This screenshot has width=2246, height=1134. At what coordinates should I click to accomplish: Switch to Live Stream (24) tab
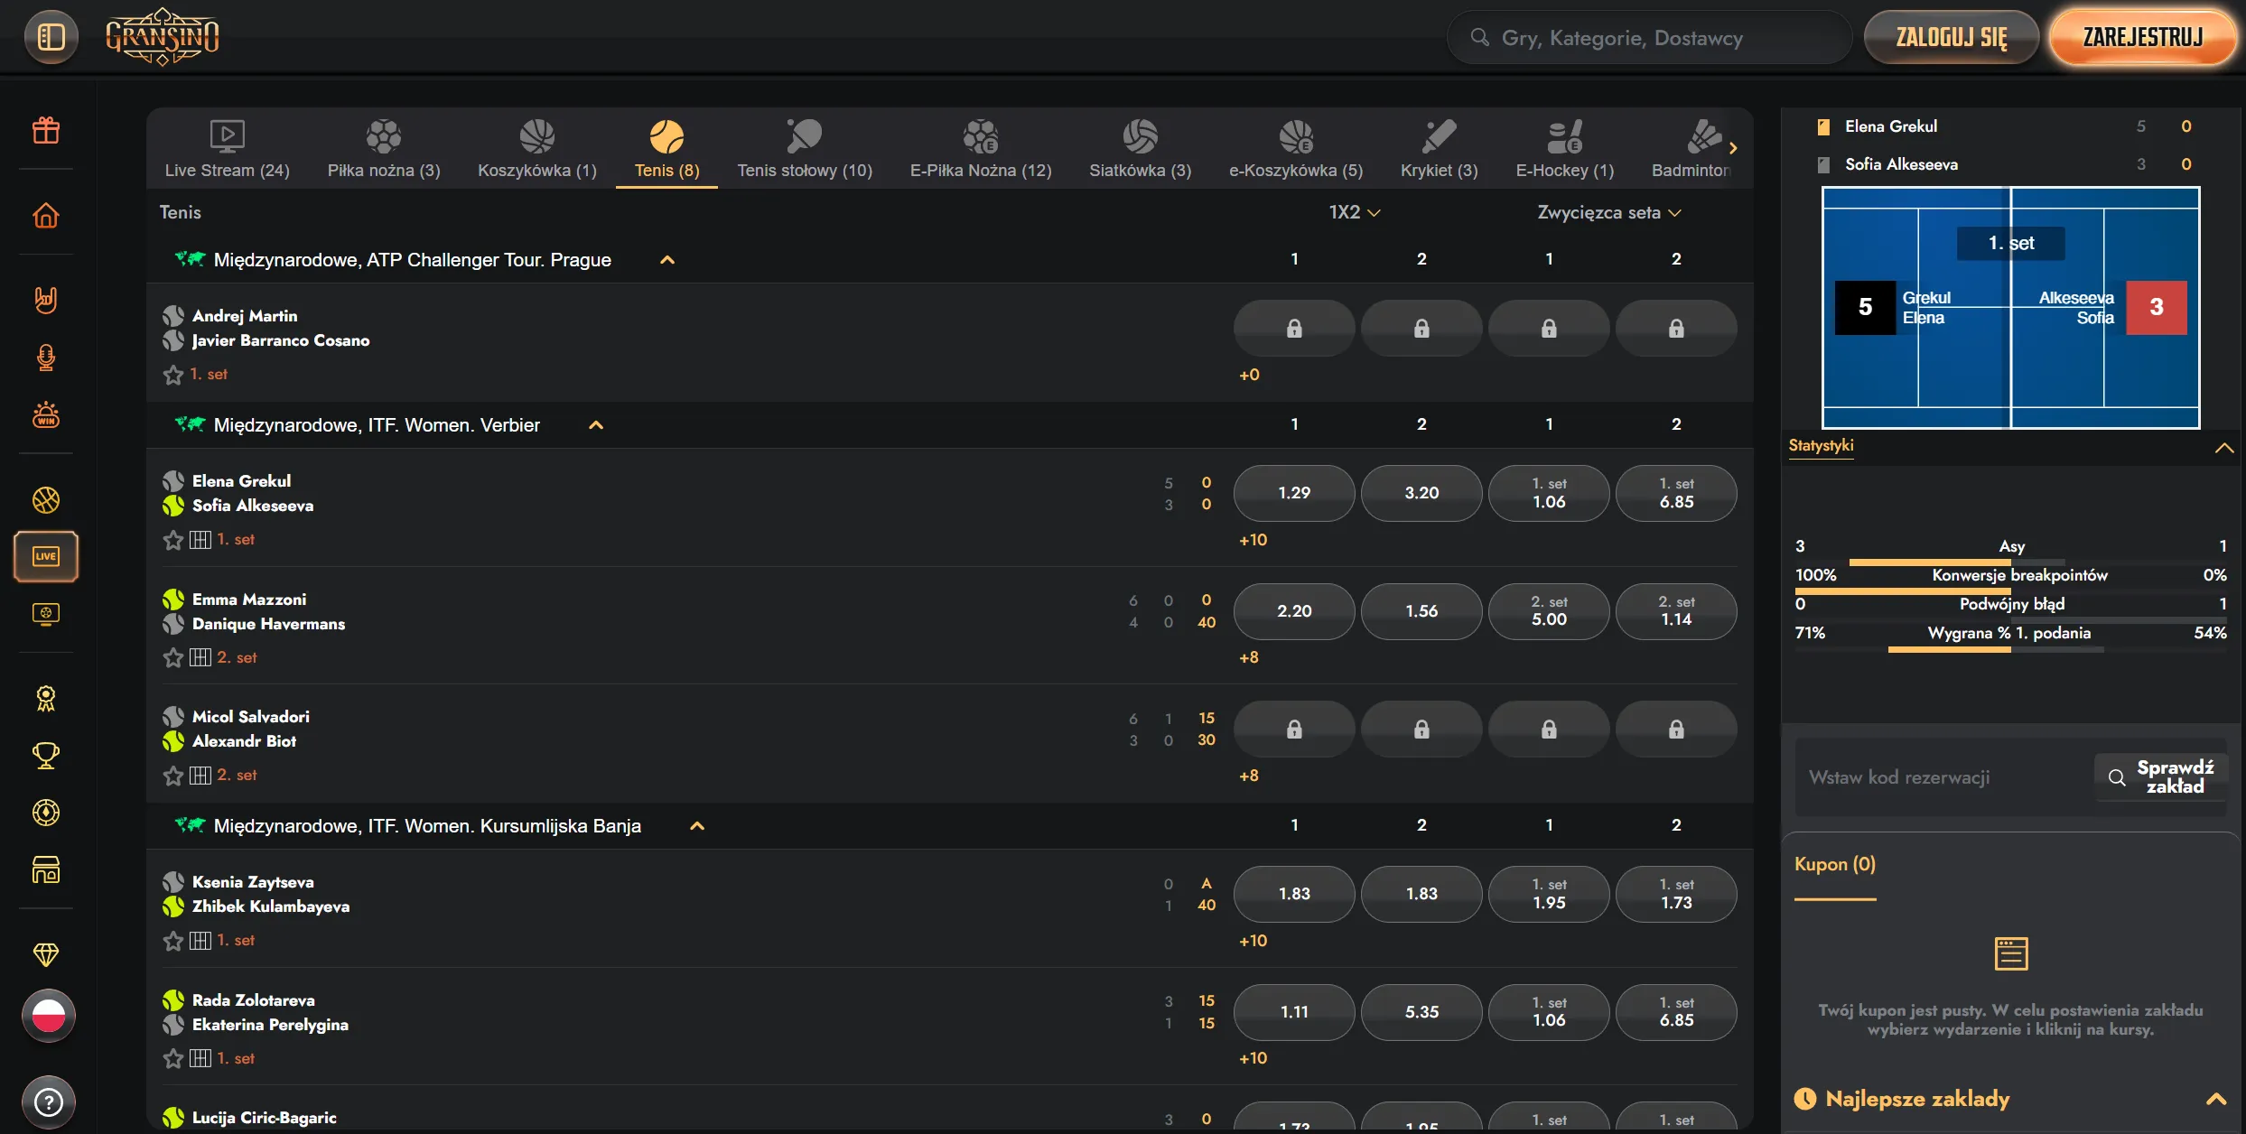pyautogui.click(x=228, y=149)
